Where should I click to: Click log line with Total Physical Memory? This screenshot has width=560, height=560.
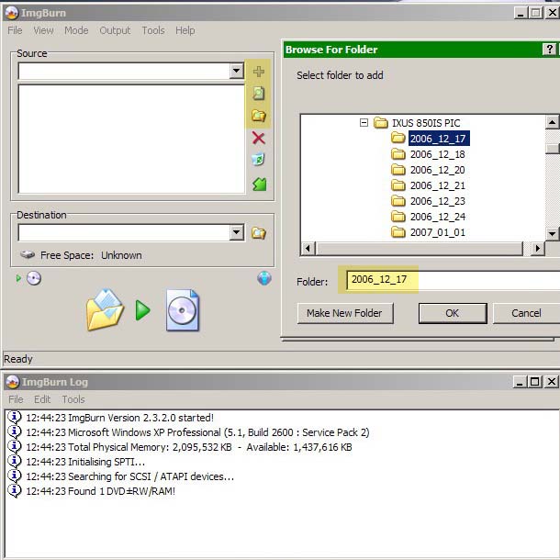pyautogui.click(x=189, y=447)
